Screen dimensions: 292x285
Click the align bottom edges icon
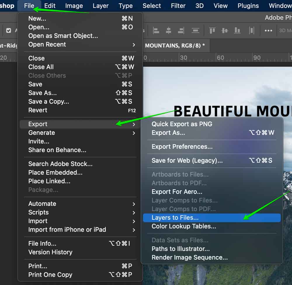pyautogui.click(x=237, y=31)
